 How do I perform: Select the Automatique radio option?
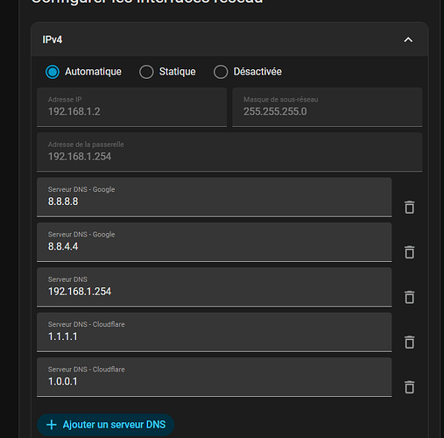click(x=53, y=72)
